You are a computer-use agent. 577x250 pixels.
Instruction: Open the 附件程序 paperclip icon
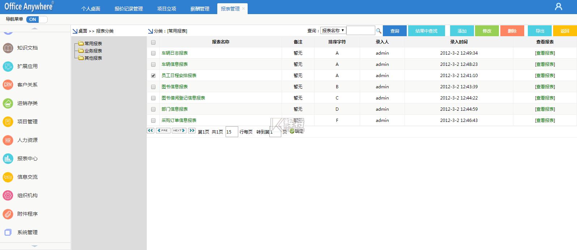point(8,214)
